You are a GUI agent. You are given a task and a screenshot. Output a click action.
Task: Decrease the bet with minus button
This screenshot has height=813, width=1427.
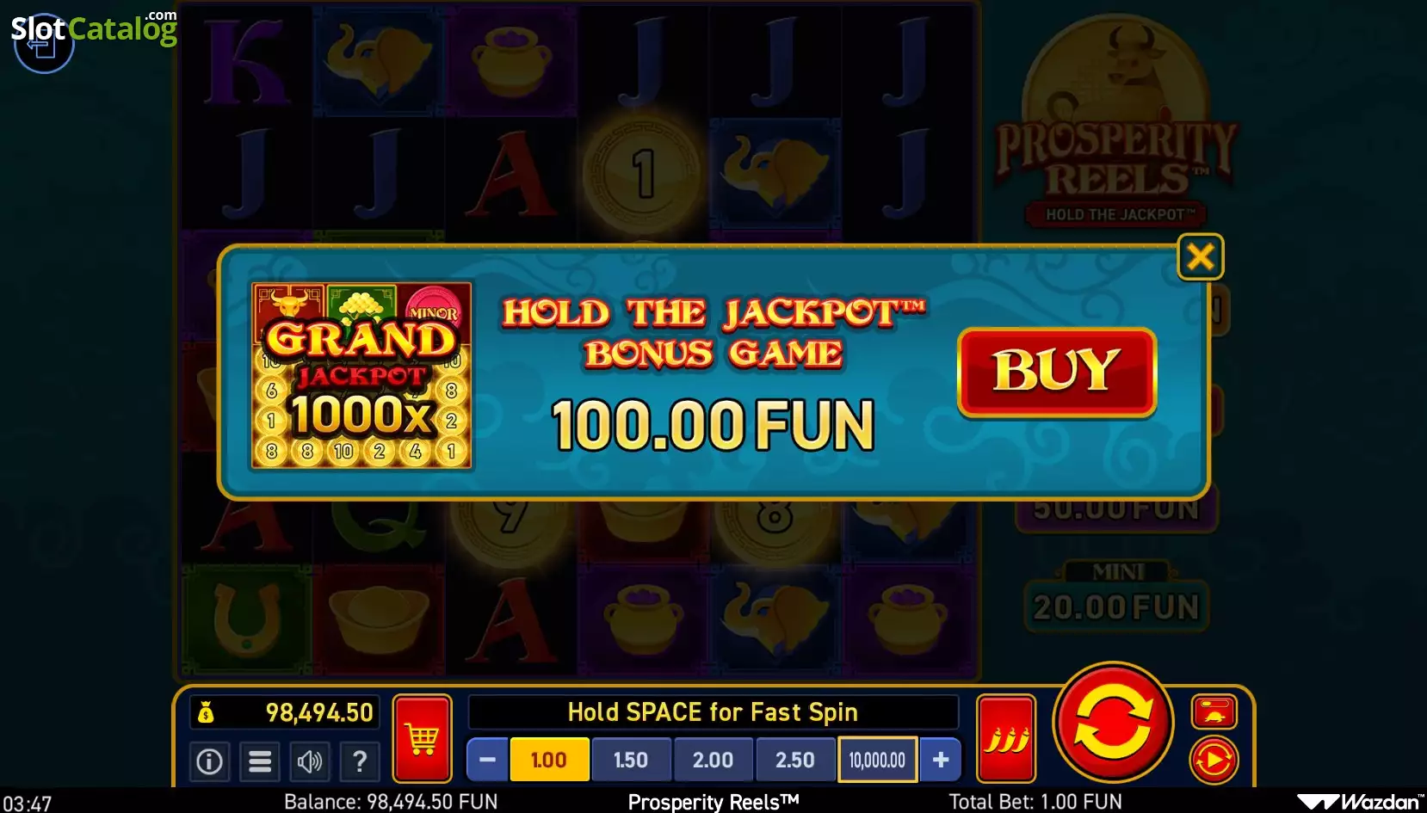tap(487, 760)
